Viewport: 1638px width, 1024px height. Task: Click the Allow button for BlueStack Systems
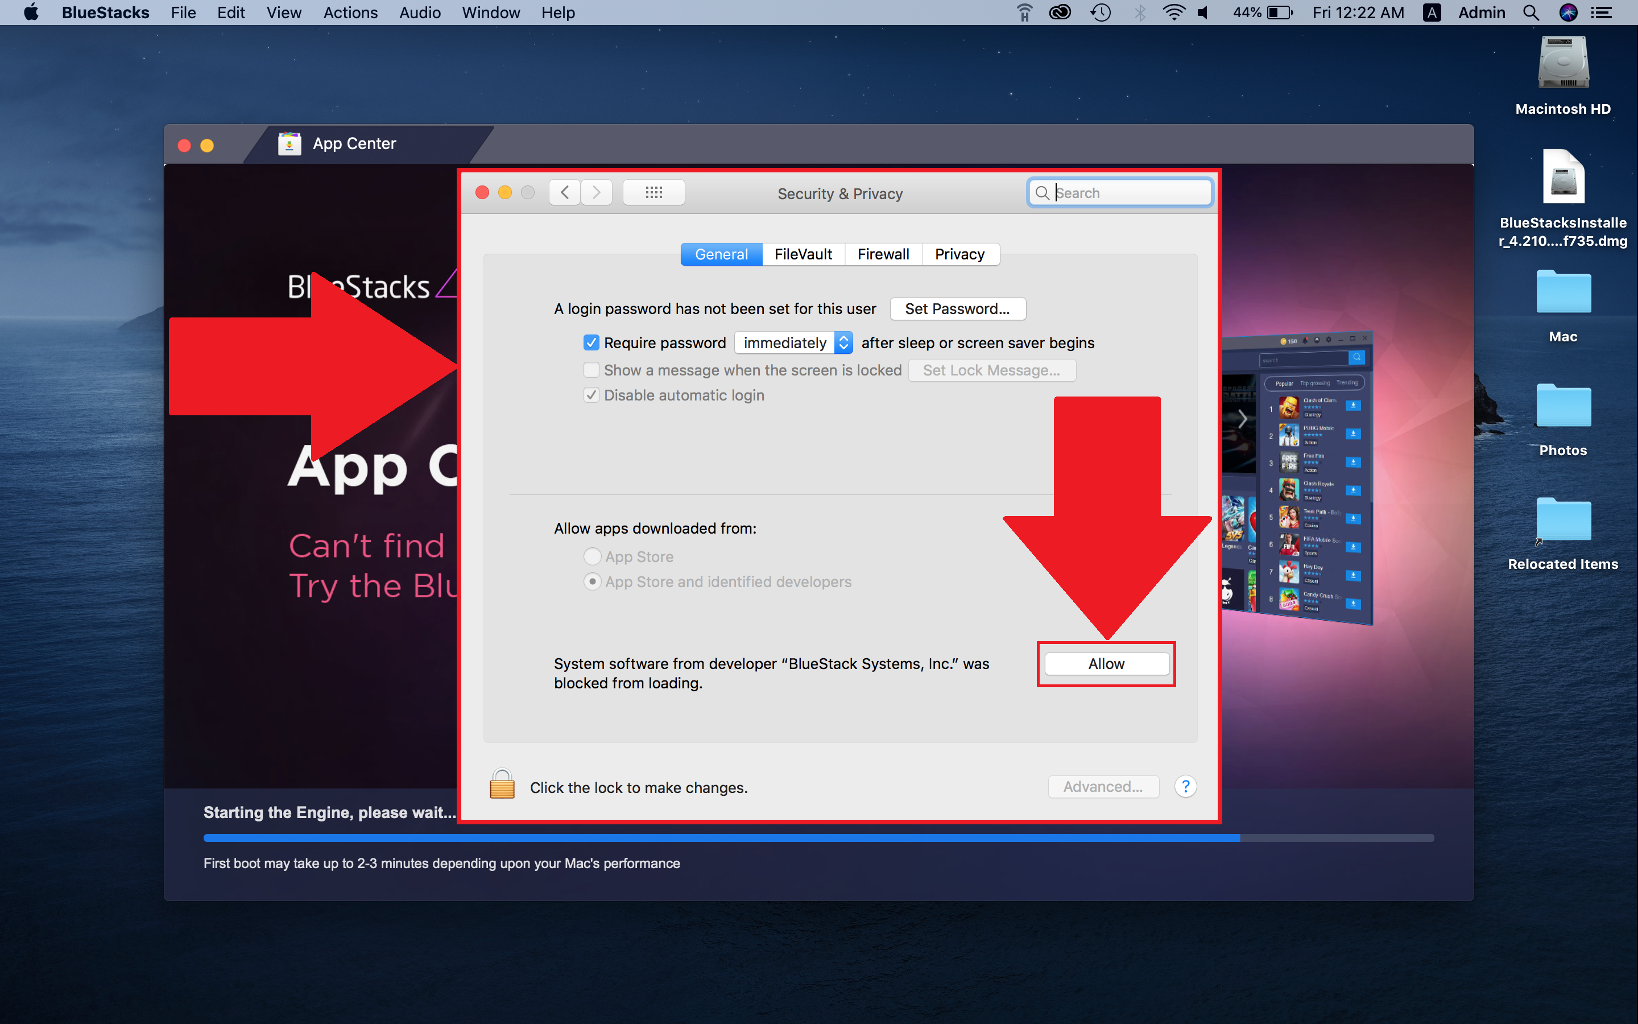click(1105, 663)
